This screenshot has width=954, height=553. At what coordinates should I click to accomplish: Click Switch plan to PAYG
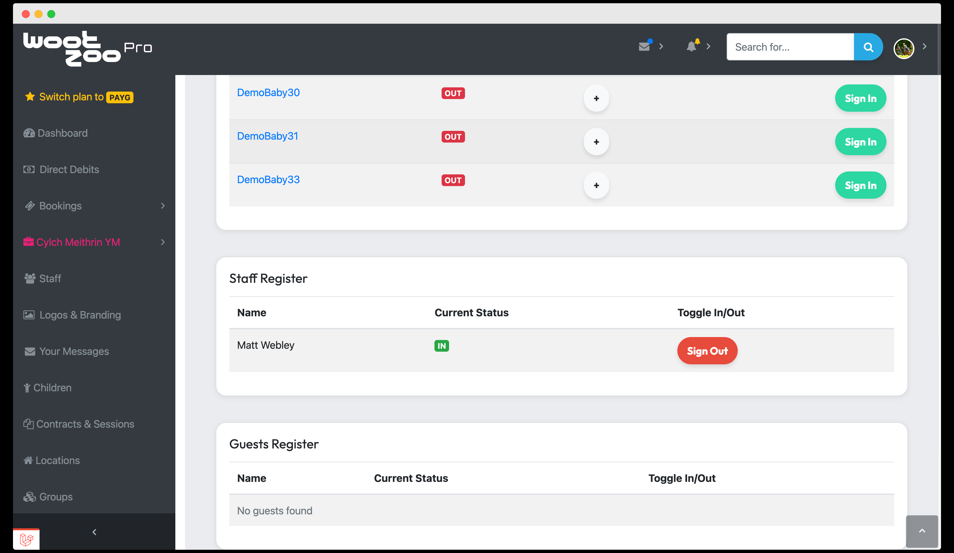(79, 97)
